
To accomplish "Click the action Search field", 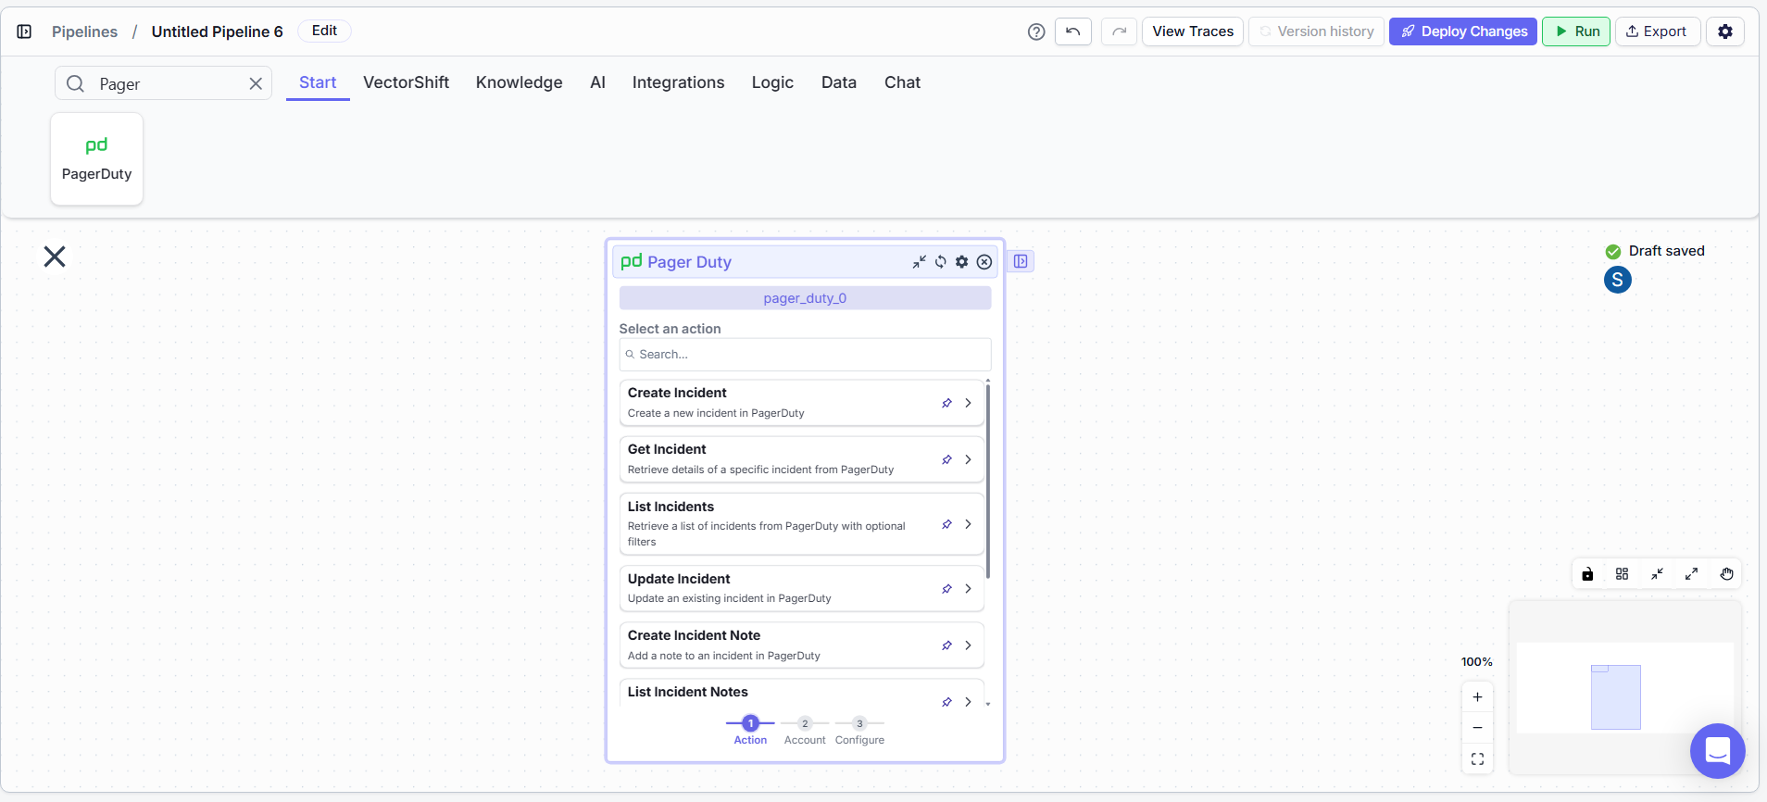I will tap(805, 355).
